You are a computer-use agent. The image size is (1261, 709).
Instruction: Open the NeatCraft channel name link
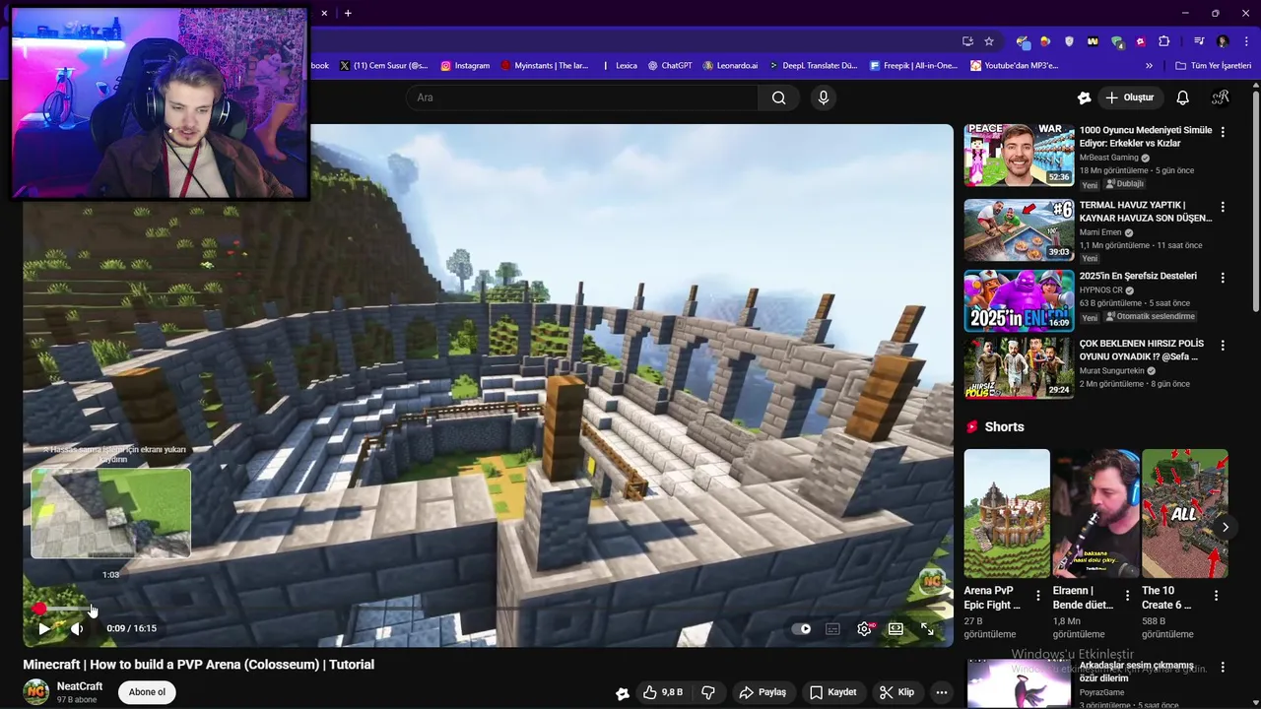click(80, 686)
